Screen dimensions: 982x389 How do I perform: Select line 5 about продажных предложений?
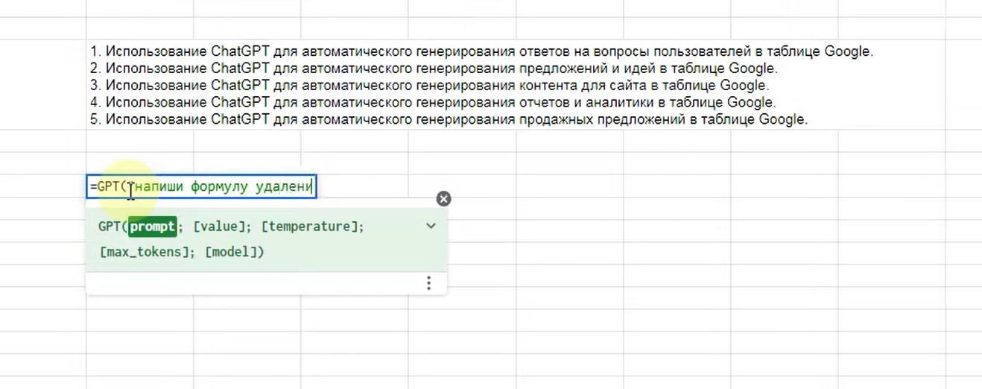[449, 120]
